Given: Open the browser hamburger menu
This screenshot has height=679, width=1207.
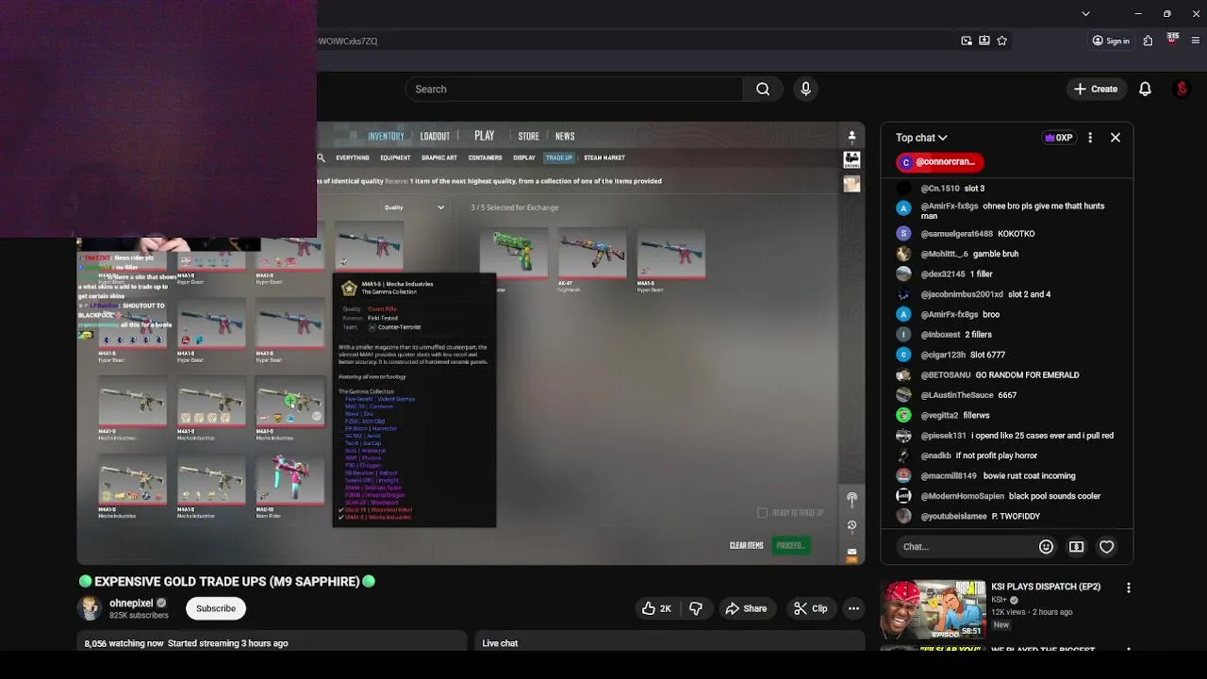Looking at the screenshot, I should pyautogui.click(x=1197, y=41).
